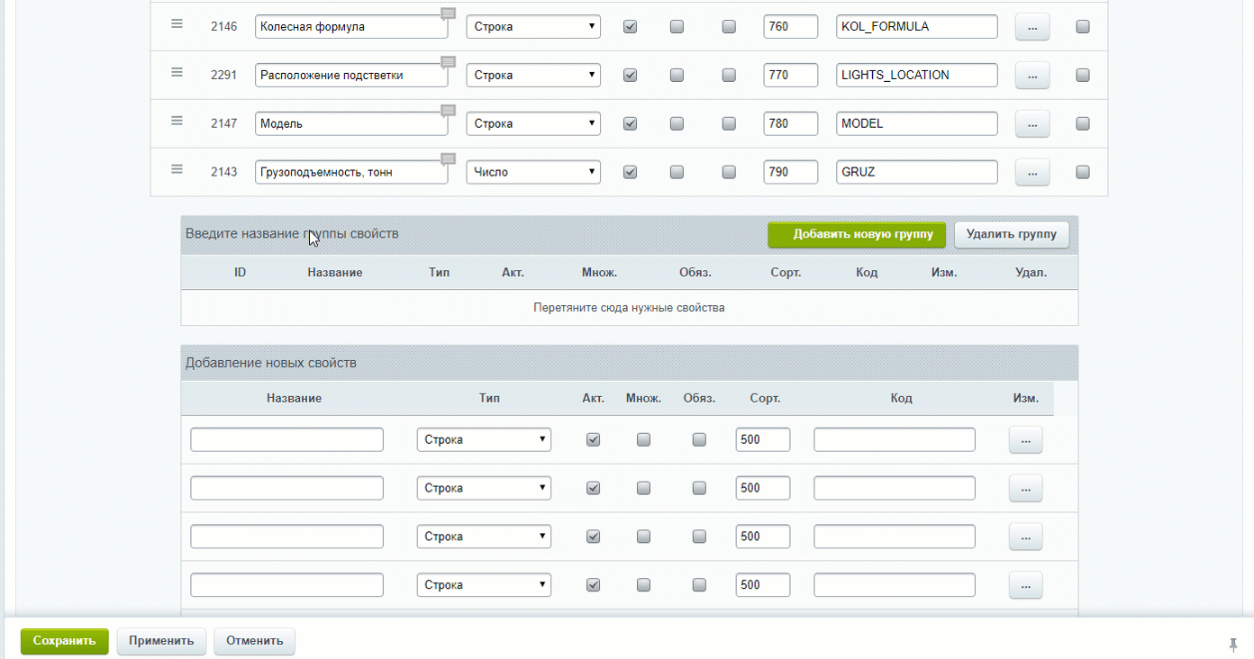Viewport: 1254px width, 659px height.
Task: Edit the Модель name field
Action: click(x=351, y=124)
